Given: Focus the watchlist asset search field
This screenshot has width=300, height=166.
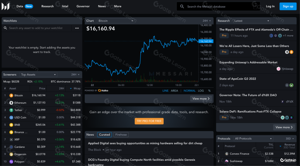Looking at the screenshot, I should point(36,28).
